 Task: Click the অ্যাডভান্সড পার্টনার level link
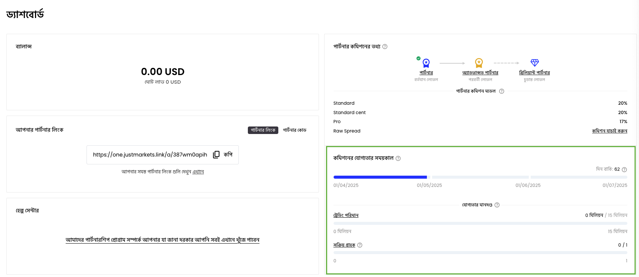480,73
